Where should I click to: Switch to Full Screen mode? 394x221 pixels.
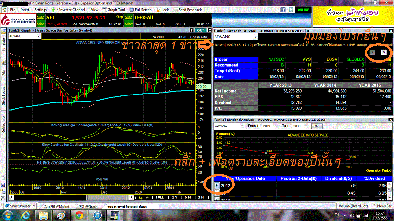pos(140,10)
